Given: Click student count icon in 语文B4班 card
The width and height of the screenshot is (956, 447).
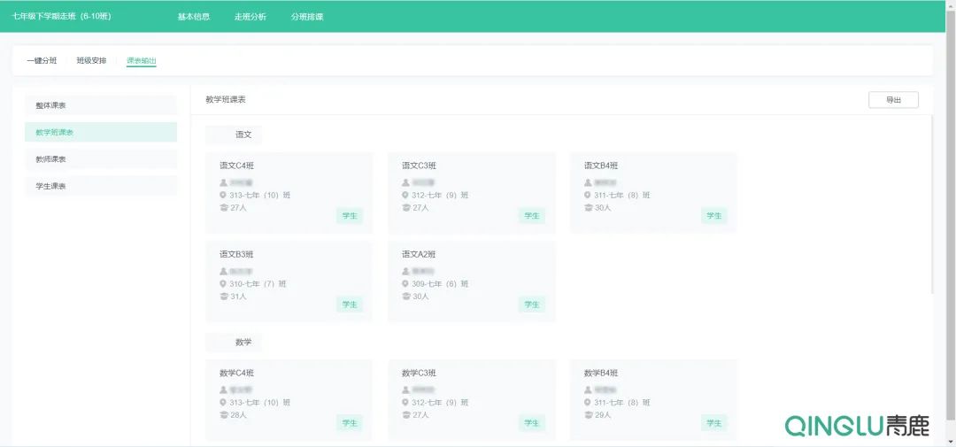Looking at the screenshot, I should 588,208.
